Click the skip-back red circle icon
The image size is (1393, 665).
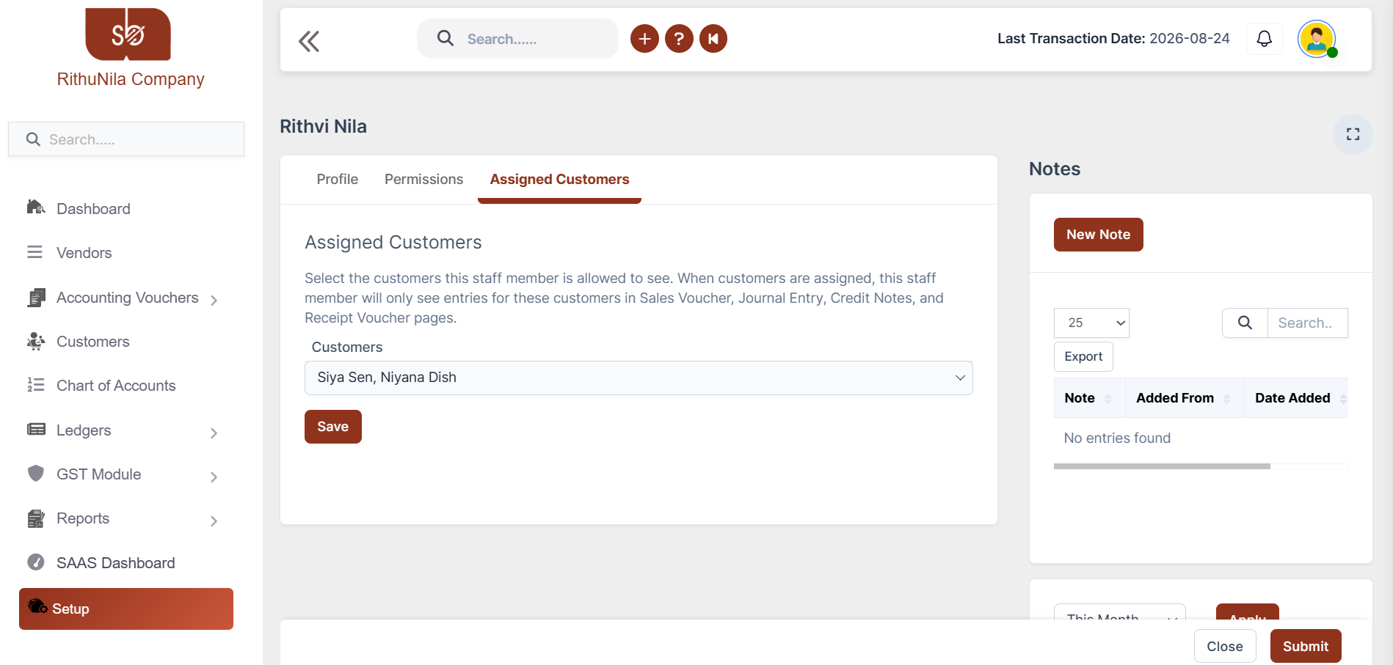713,39
